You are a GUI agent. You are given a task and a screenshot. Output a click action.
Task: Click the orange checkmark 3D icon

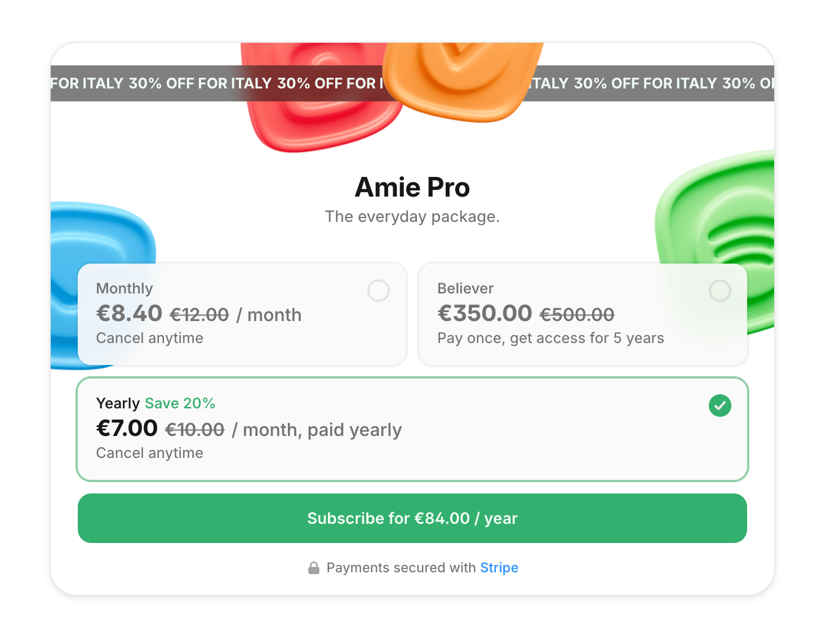[x=462, y=79]
